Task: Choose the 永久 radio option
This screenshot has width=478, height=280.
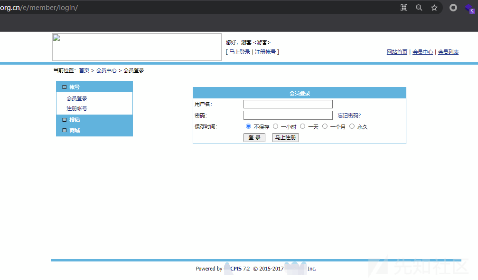Action: 352,126
